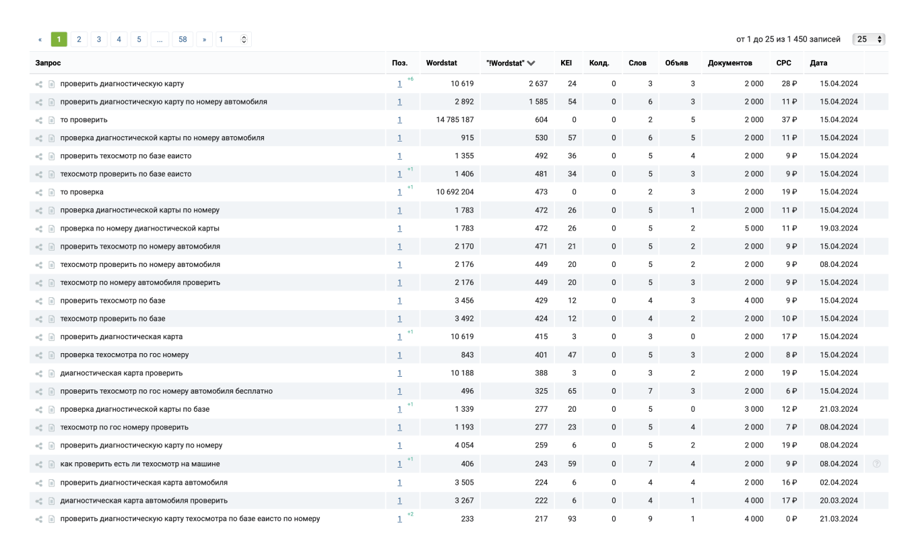Open position link for 'проверка техосмотра по гос номеру'
Image resolution: width=916 pixels, height=558 pixels.
pos(399,355)
